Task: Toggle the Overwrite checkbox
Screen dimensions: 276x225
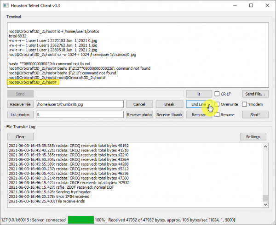Action: (x=218, y=104)
